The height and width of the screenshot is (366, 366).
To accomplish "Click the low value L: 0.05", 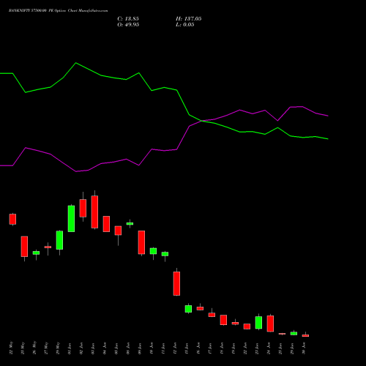I will (x=185, y=25).
